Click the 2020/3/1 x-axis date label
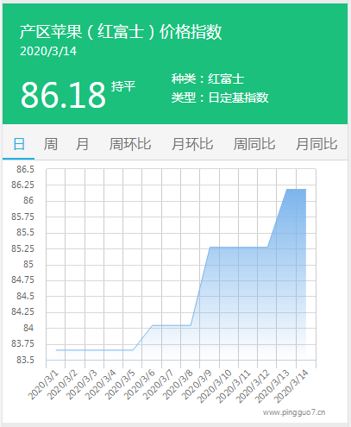This screenshot has width=351, height=427. 43,385
